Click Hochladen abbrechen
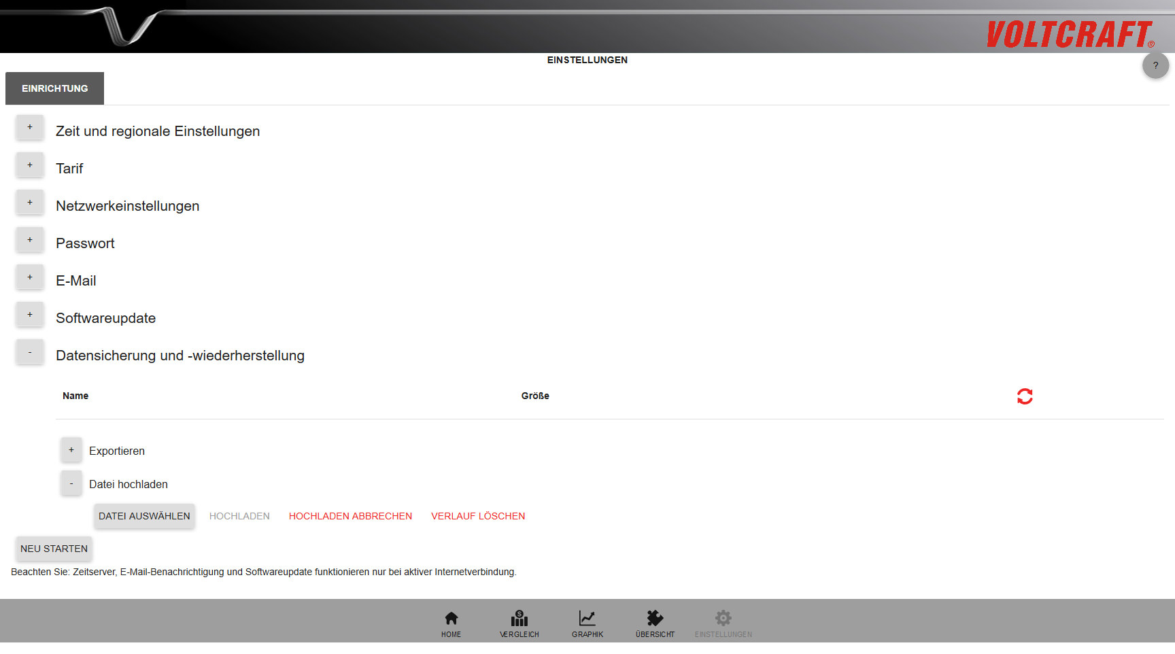The image size is (1175, 654). (350, 516)
